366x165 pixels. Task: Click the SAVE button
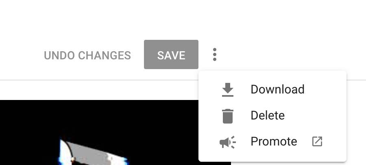(171, 54)
